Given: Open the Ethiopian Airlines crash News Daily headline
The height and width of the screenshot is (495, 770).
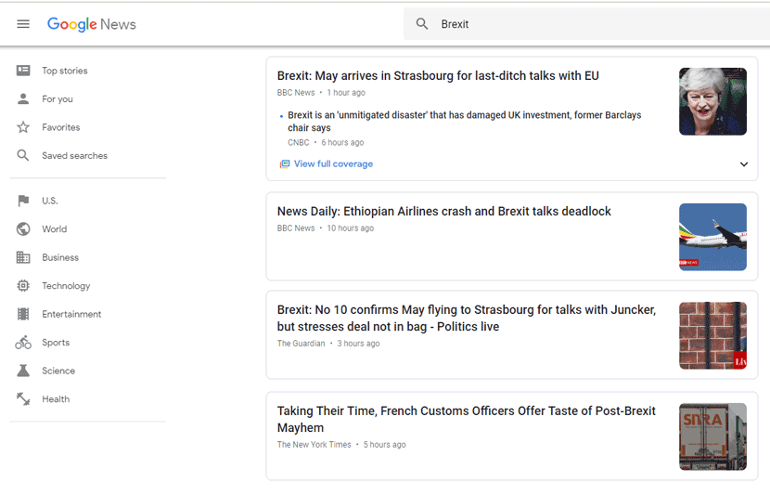Looking at the screenshot, I should (x=443, y=212).
